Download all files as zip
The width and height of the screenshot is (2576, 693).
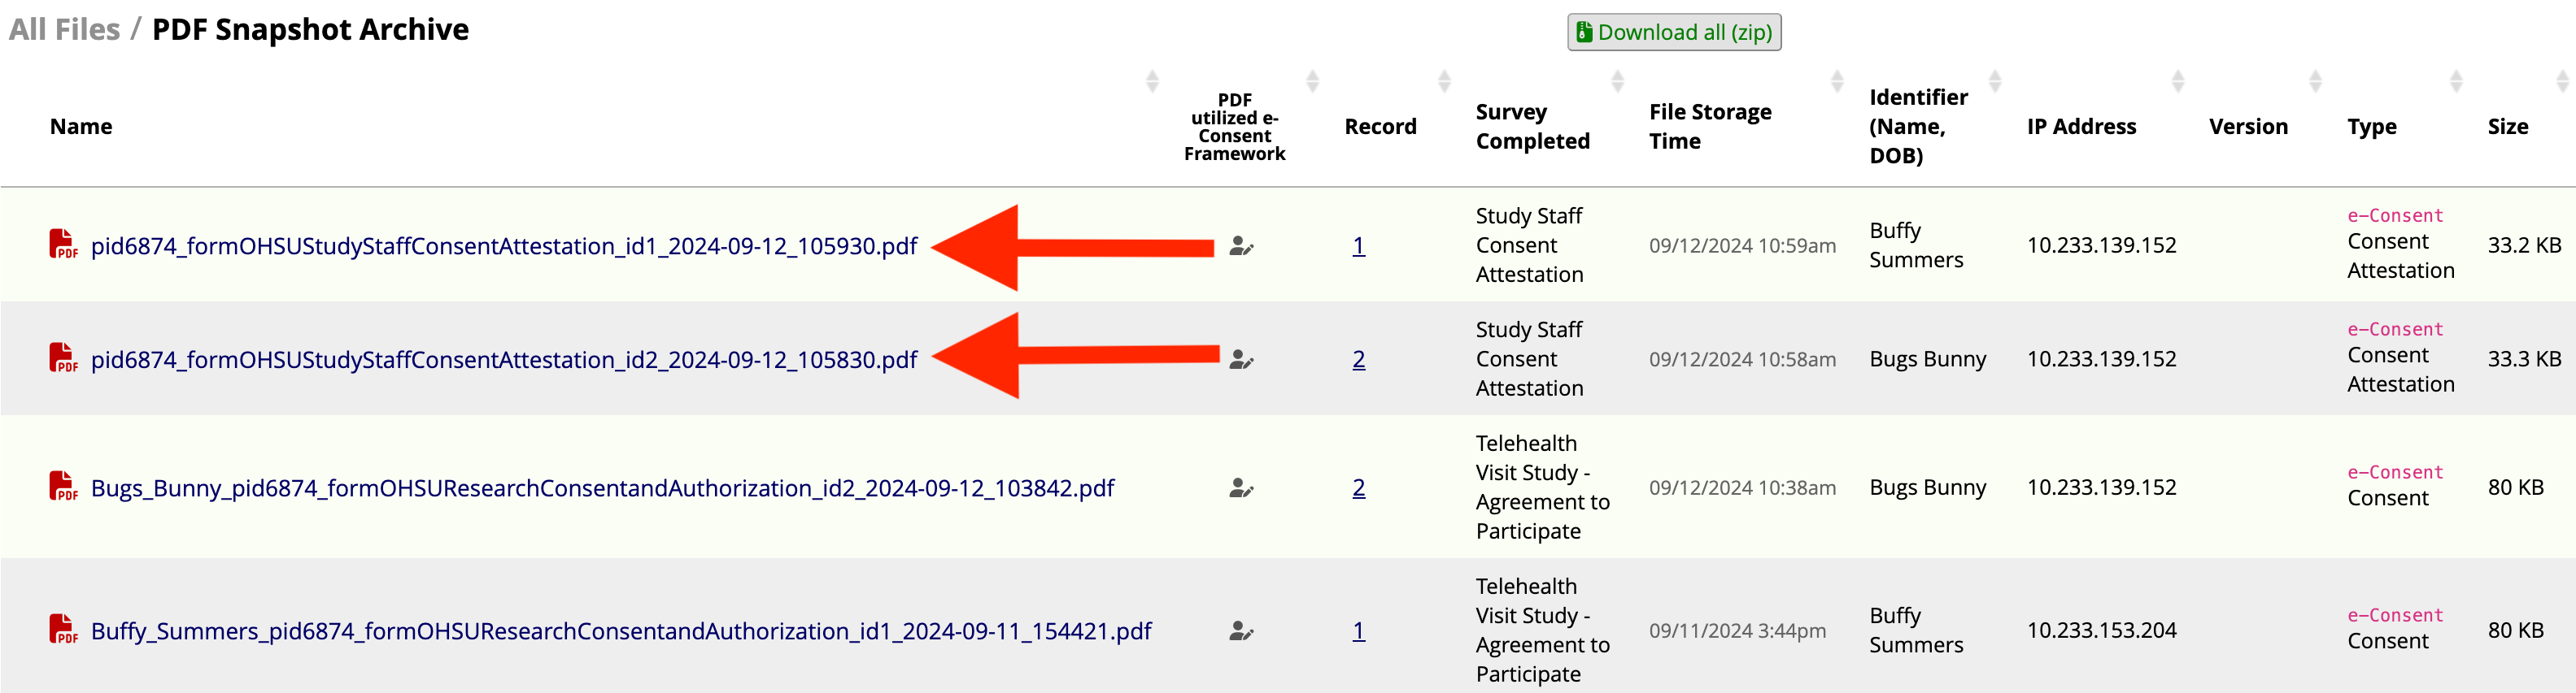coord(1673,32)
